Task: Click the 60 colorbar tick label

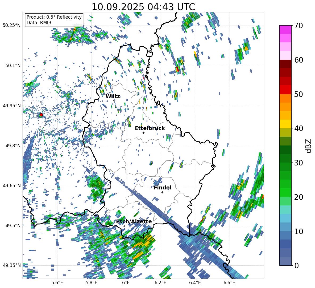Action: [299, 60]
